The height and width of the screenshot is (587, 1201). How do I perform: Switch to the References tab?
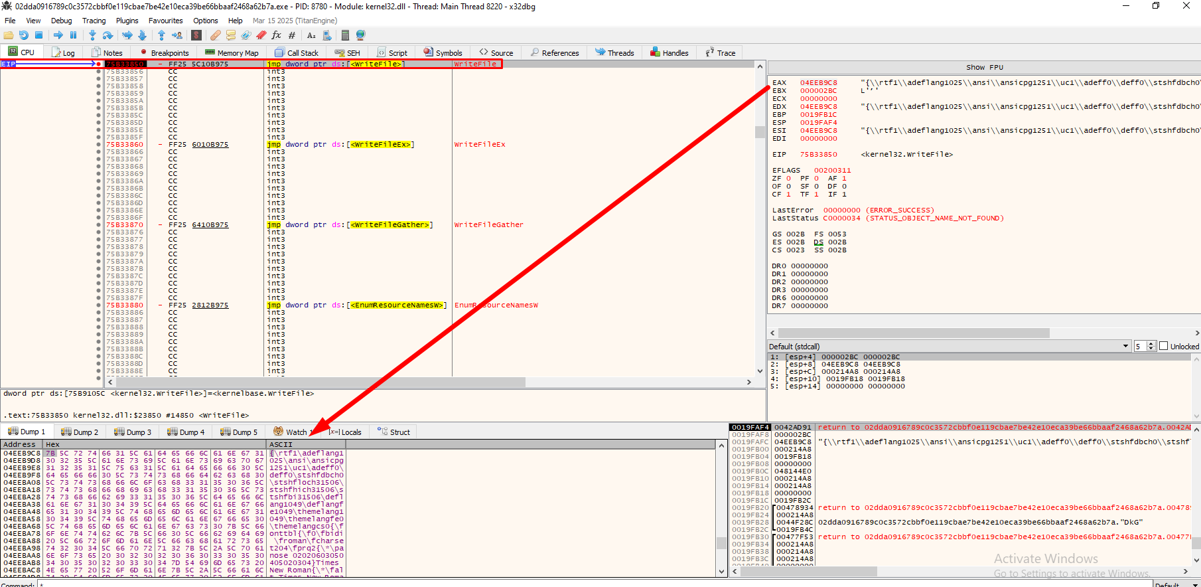point(555,52)
